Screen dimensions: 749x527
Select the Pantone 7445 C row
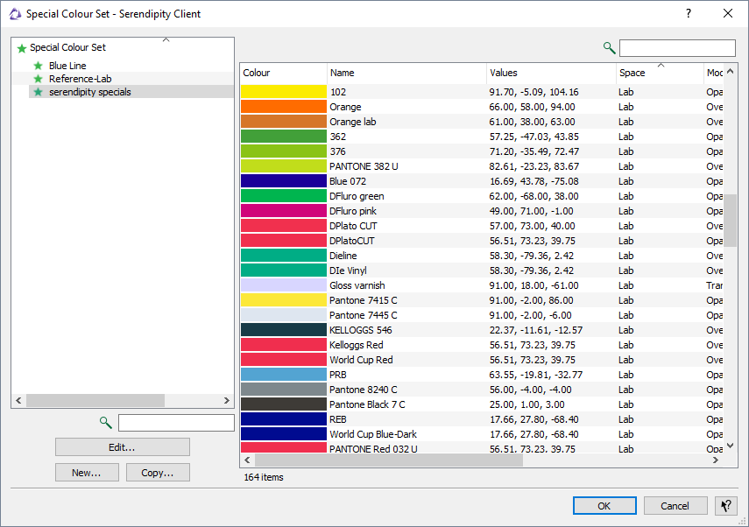point(482,315)
